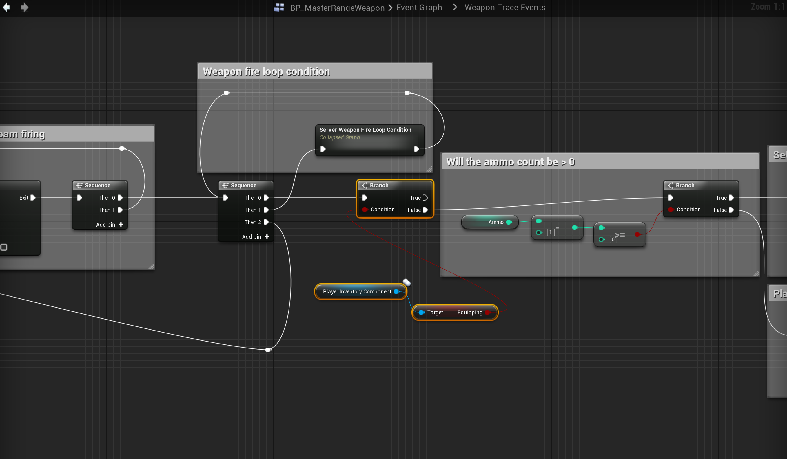Click the blueprint icon beside BP_MasterRangeWeapon
This screenshot has width=787, height=459.
(x=278, y=7)
